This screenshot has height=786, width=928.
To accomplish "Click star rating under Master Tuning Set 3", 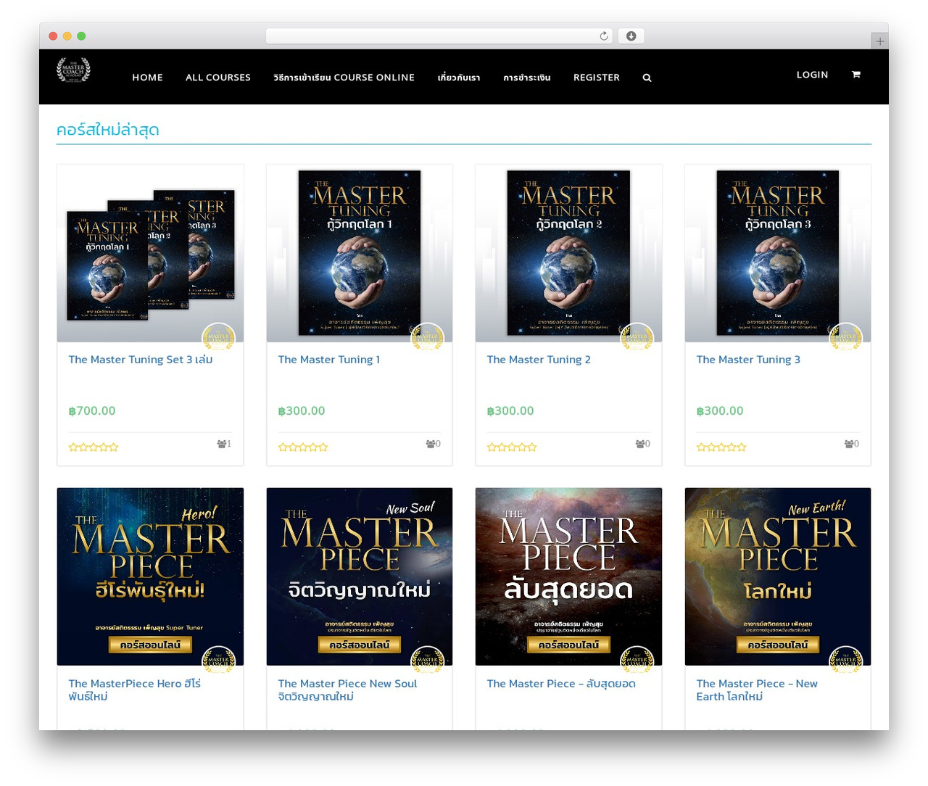I will [94, 447].
